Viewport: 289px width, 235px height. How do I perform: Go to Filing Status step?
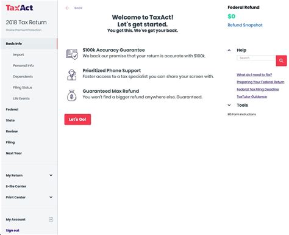[x=23, y=87]
